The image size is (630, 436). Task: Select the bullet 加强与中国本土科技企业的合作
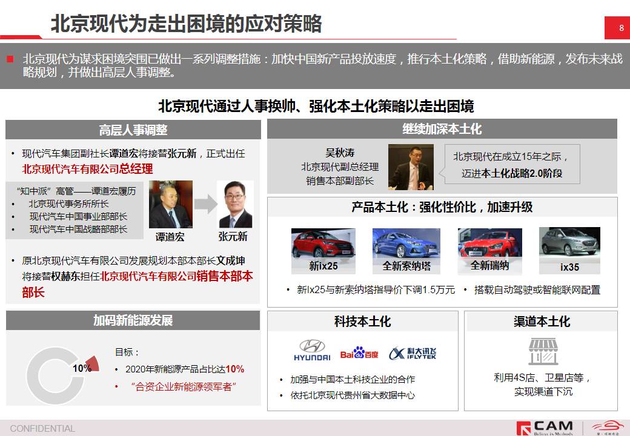[x=353, y=380]
